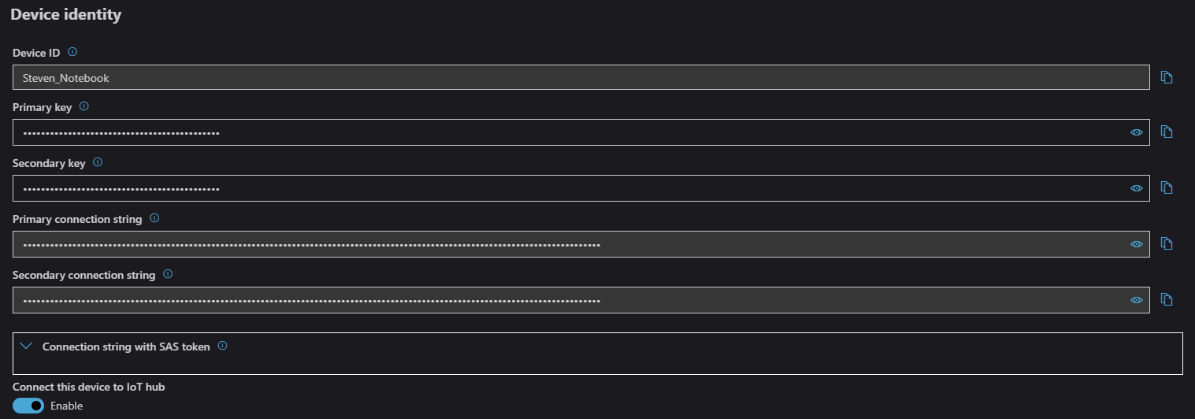Copy the Secondary connection string
This screenshot has width=1195, height=419.
point(1167,299)
